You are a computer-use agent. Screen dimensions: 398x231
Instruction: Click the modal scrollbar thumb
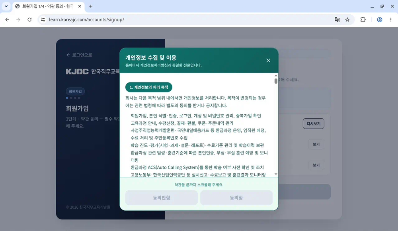click(x=276, y=81)
